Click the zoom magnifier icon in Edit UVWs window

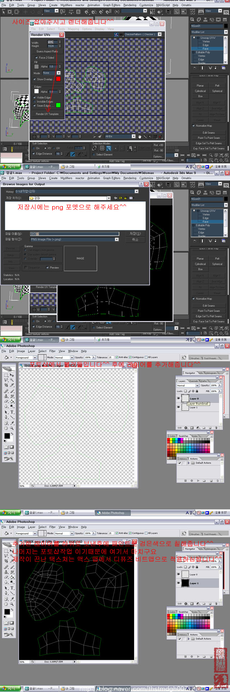coord(145,137)
